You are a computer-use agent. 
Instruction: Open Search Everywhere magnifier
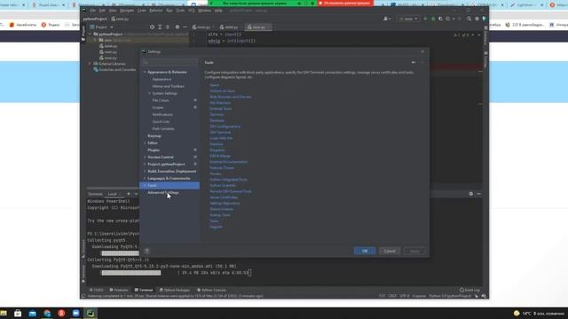click(469, 19)
